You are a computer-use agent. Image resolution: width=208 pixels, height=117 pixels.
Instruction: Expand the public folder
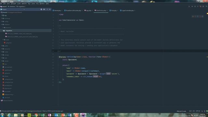pyautogui.click(x=2, y=46)
